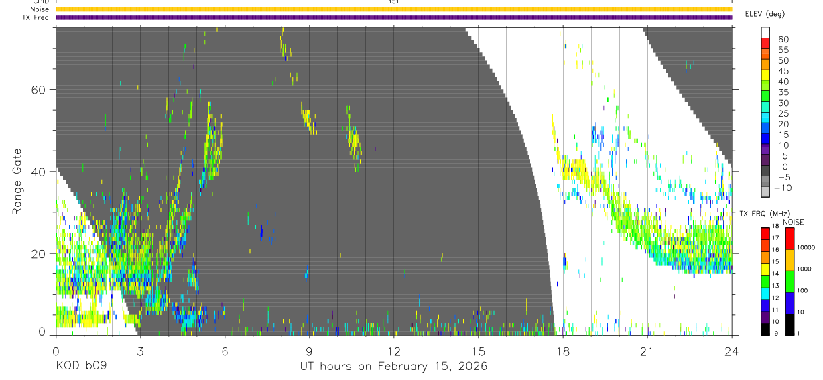Image resolution: width=823 pixels, height=380 pixels.
Task: Select the purple TX Freq indicator bar
Action: pos(394,17)
